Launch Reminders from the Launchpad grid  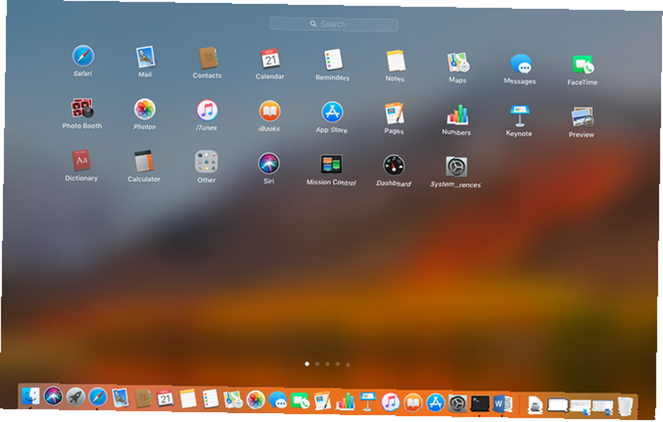tap(333, 60)
